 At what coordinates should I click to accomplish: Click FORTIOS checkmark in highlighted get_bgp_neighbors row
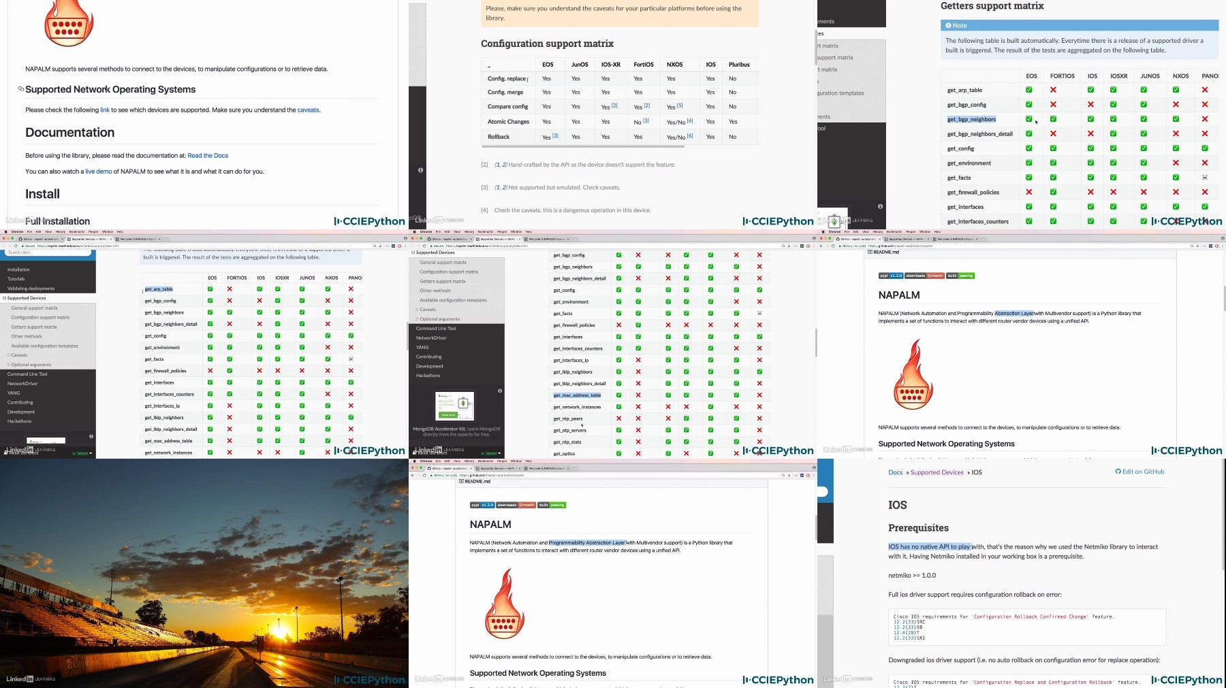(1053, 119)
